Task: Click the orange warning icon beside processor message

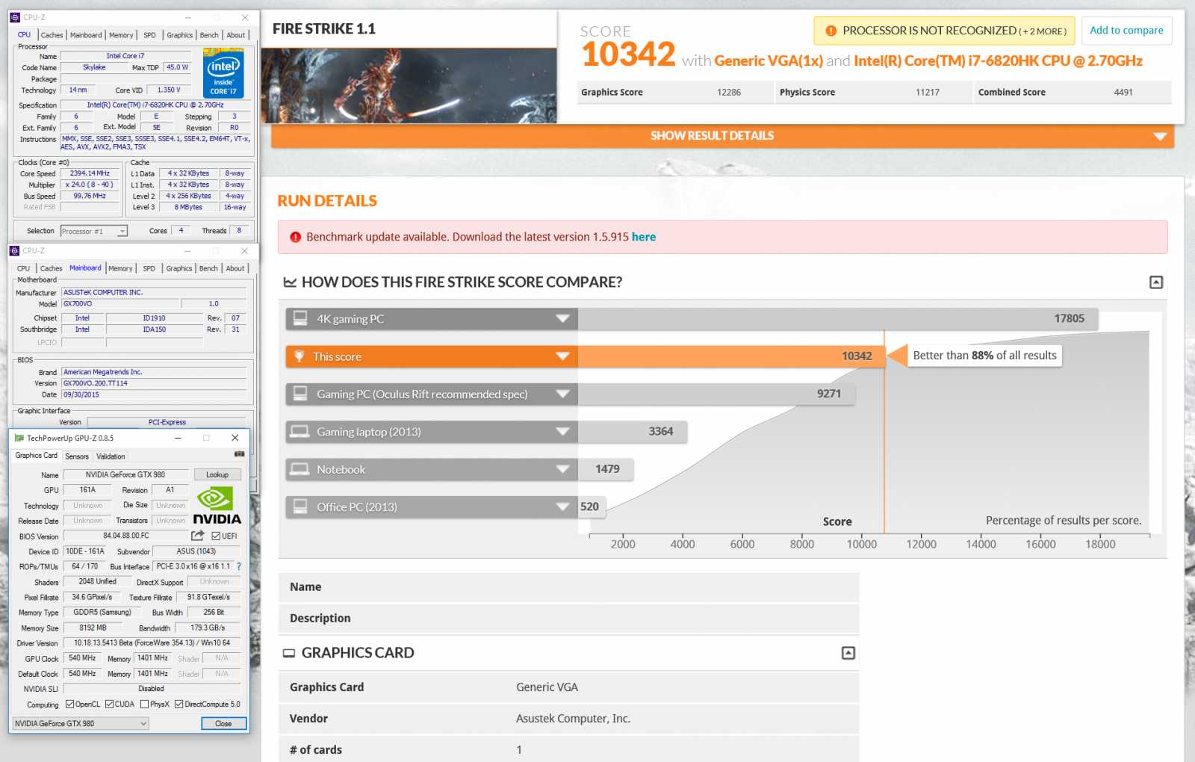Action: pos(831,31)
